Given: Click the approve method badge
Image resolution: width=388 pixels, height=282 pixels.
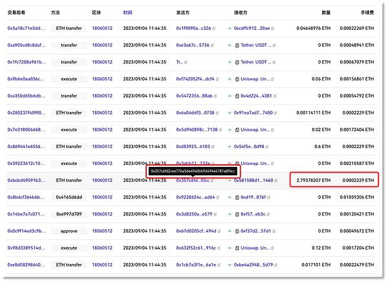Looking at the screenshot, I should [x=69, y=230].
